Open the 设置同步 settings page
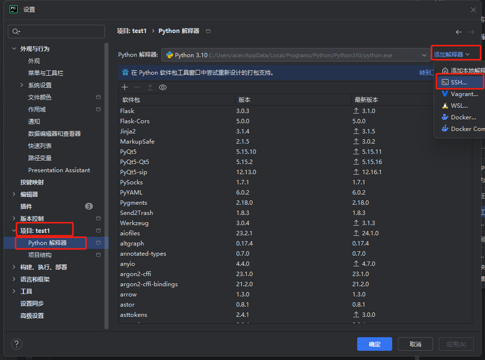This screenshot has height=360, width=485. pos(32,304)
